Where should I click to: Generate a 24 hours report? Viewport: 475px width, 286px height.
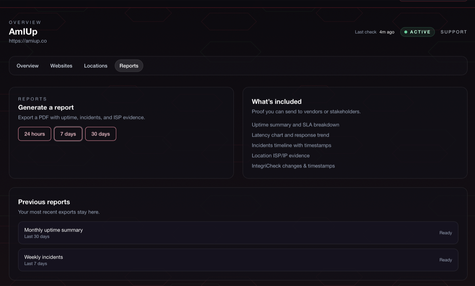(34, 134)
